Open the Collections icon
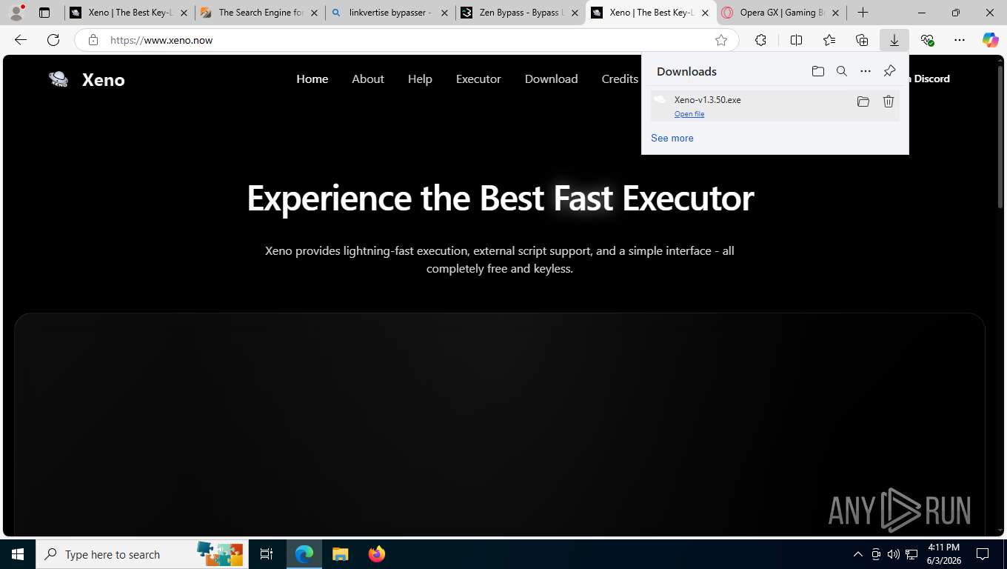 click(x=861, y=40)
